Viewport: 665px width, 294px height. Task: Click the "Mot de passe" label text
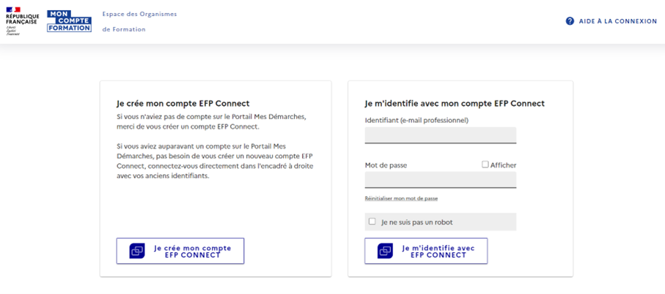(x=386, y=165)
